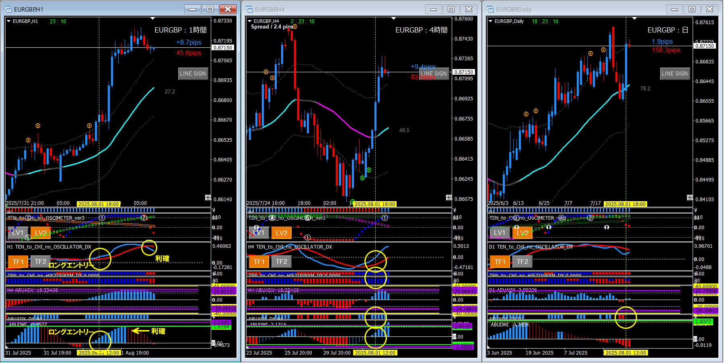Viewport: 724px width, 363px height.
Task: Click the 2025.08.01 18:00 time label on Daily chart
Action: [x=625, y=204]
